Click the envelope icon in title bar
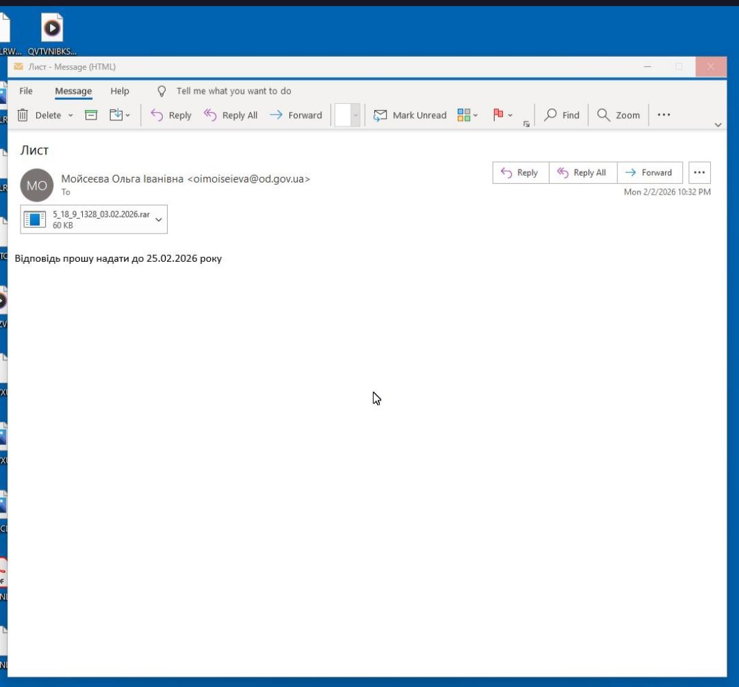 [x=18, y=66]
